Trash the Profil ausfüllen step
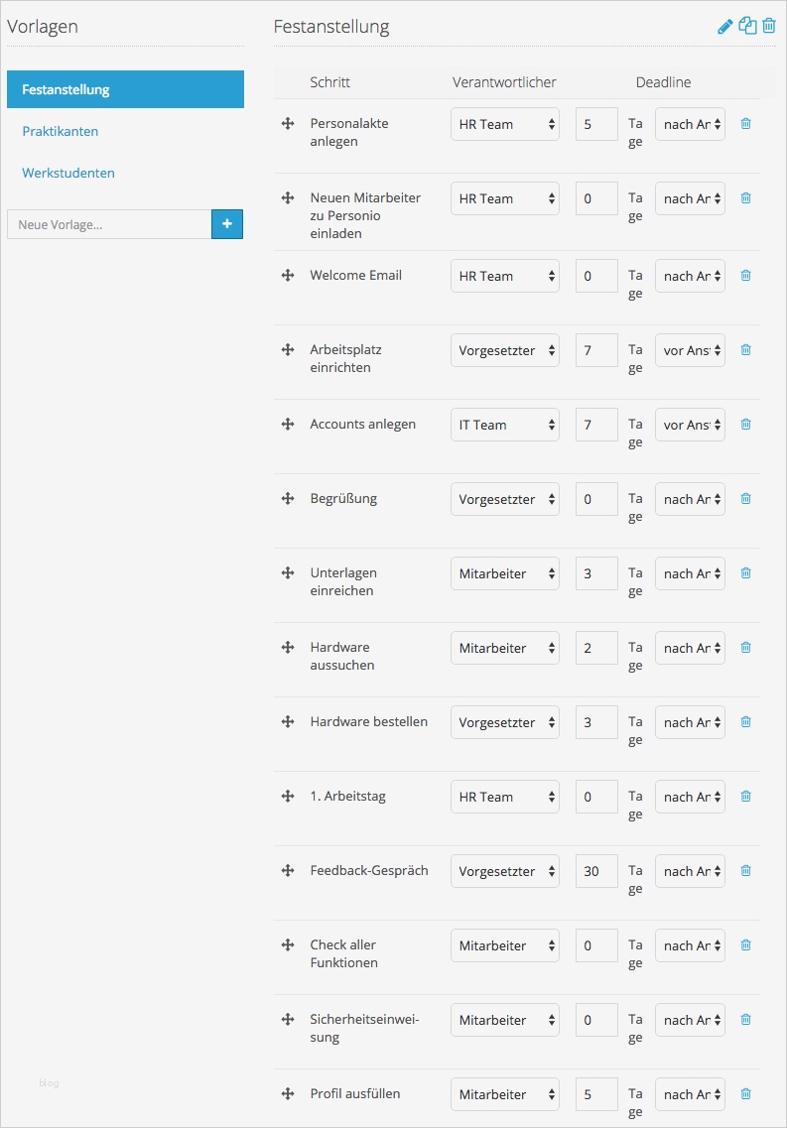This screenshot has width=787, height=1128. 746,1094
